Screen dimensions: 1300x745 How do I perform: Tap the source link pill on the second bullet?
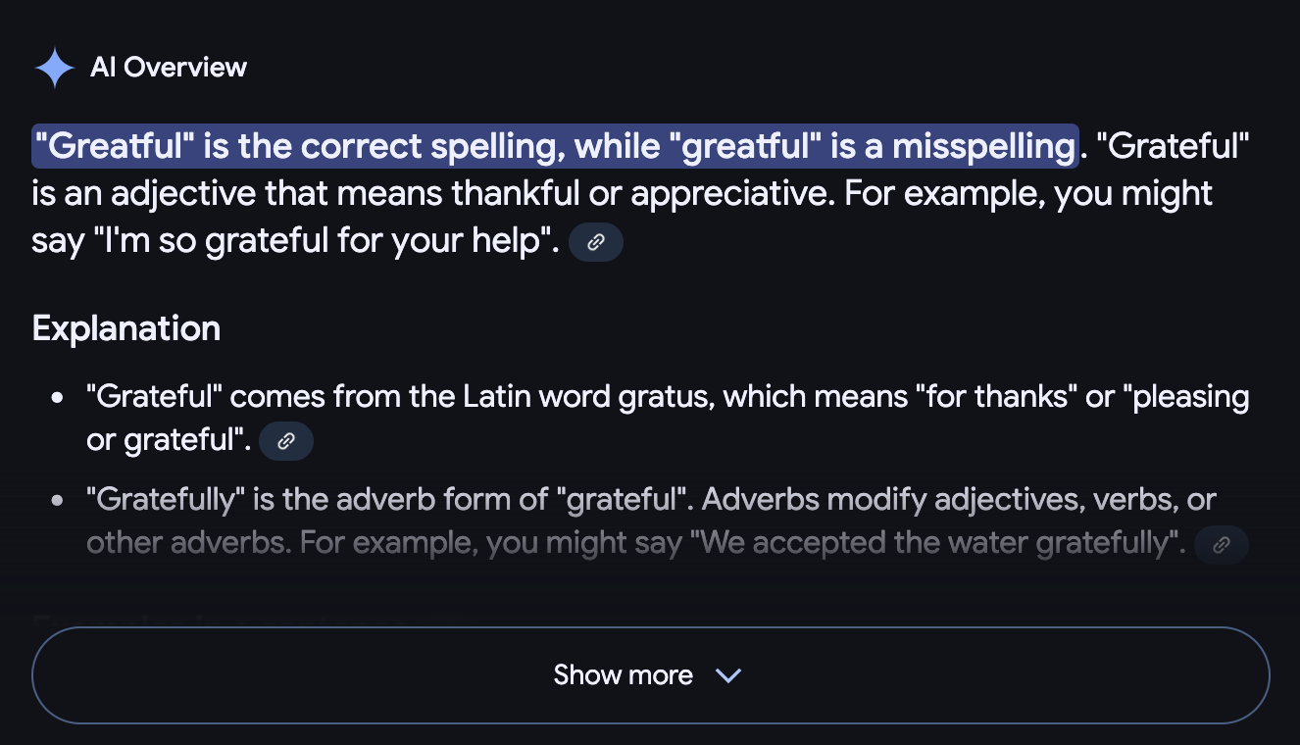pos(1222,545)
